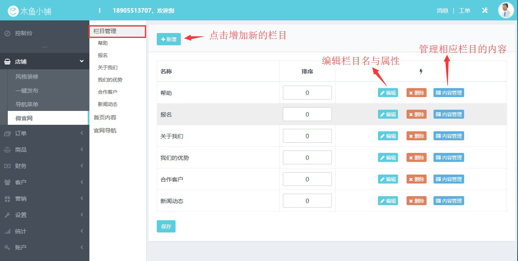The image size is (518, 261).
Task: Expand the 财务 sidebar section
Action: (81, 166)
